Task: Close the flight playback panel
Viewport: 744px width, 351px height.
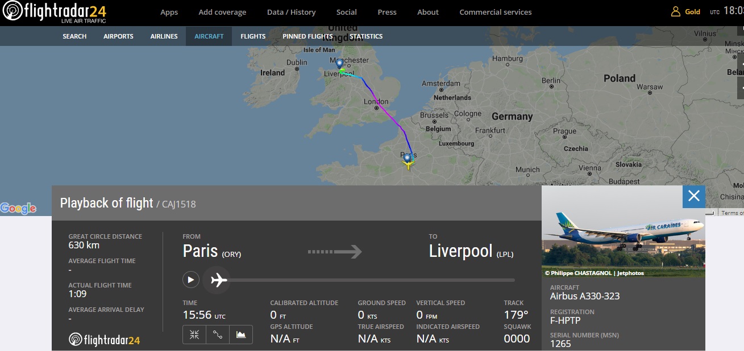Action: pos(693,196)
